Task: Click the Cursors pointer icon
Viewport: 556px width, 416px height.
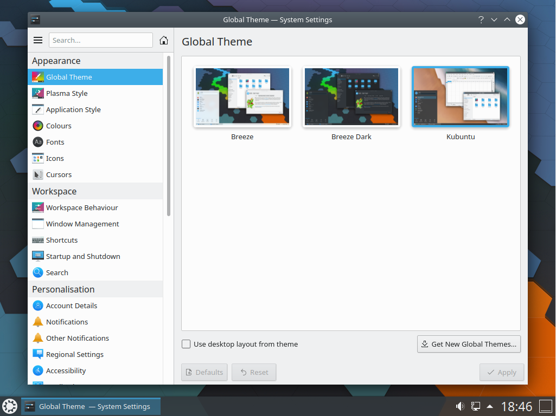Action: click(38, 174)
